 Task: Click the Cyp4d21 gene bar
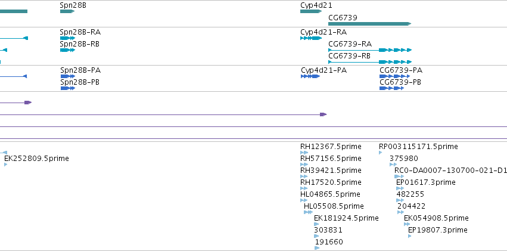coord(311,11)
